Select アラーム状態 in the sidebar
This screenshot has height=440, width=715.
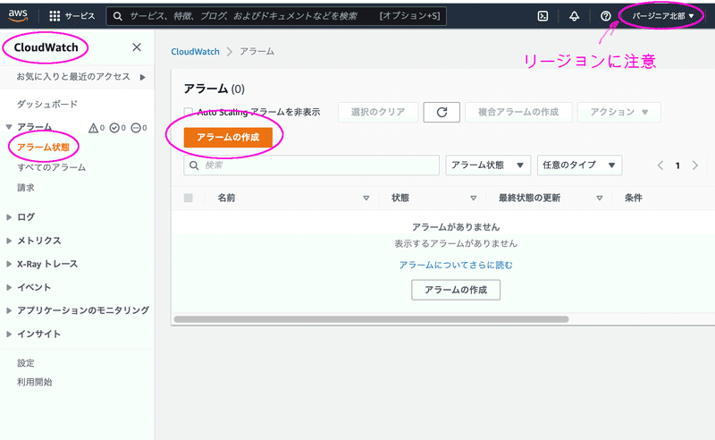click(43, 147)
